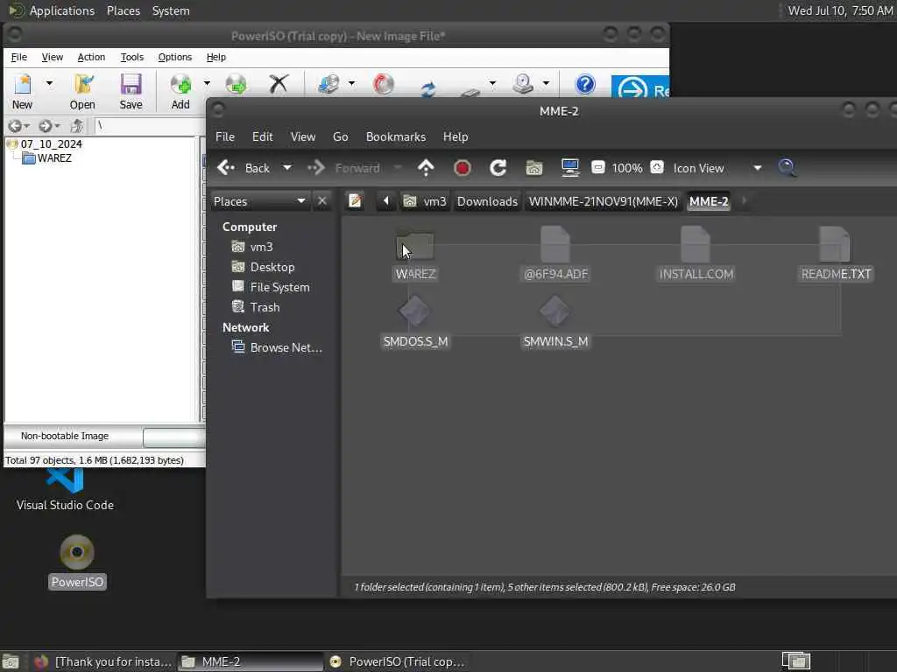Open image file in PowerISO toolbar
897x672 pixels.
pyautogui.click(x=83, y=91)
